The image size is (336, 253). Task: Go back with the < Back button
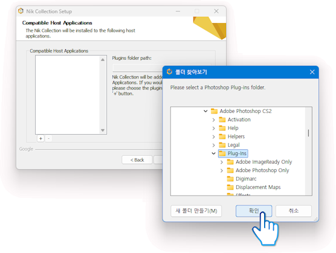pos(137,160)
